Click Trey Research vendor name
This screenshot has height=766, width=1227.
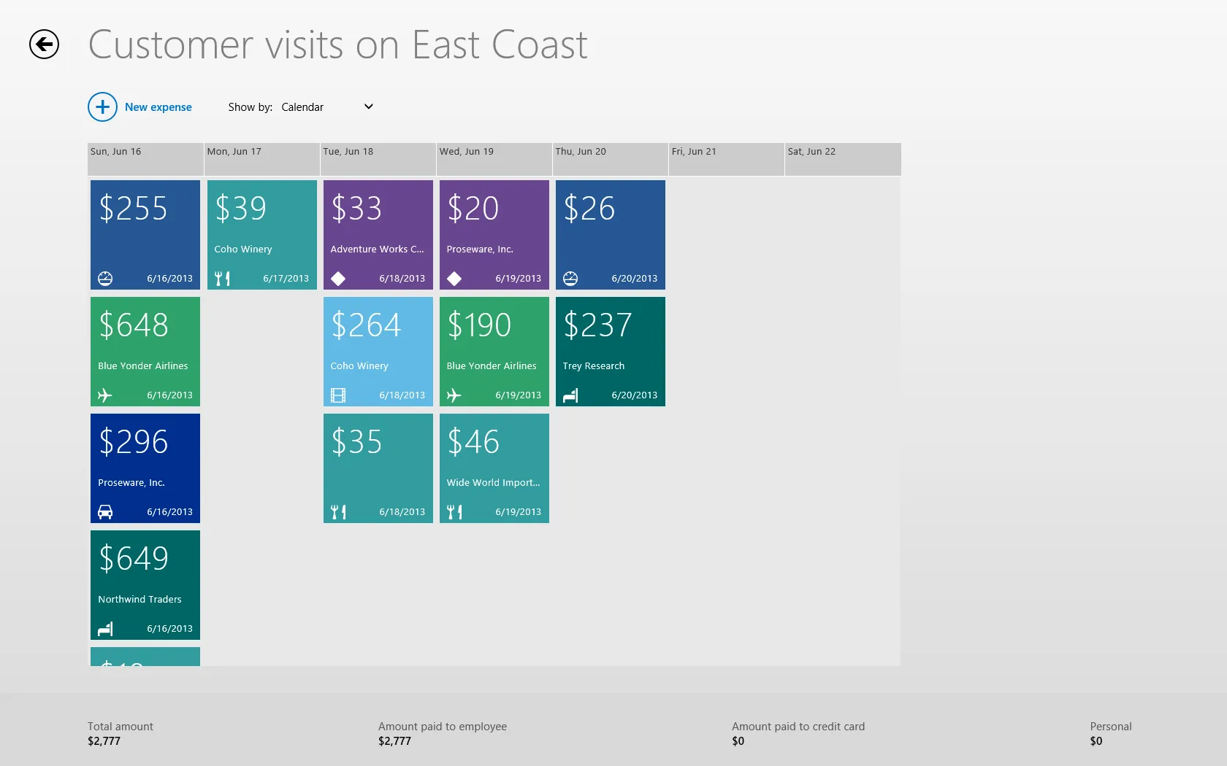594,366
